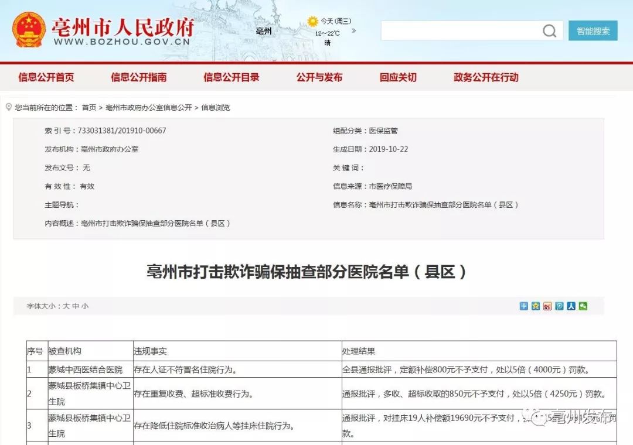The height and width of the screenshot is (445, 633).
Task: Click the main article headline
Action: point(306,272)
